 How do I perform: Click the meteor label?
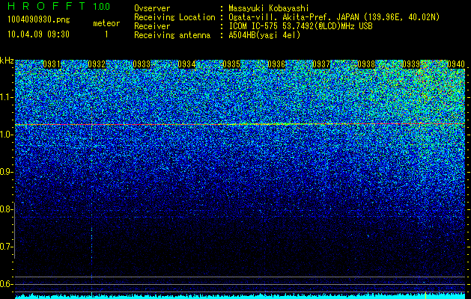[106, 23]
